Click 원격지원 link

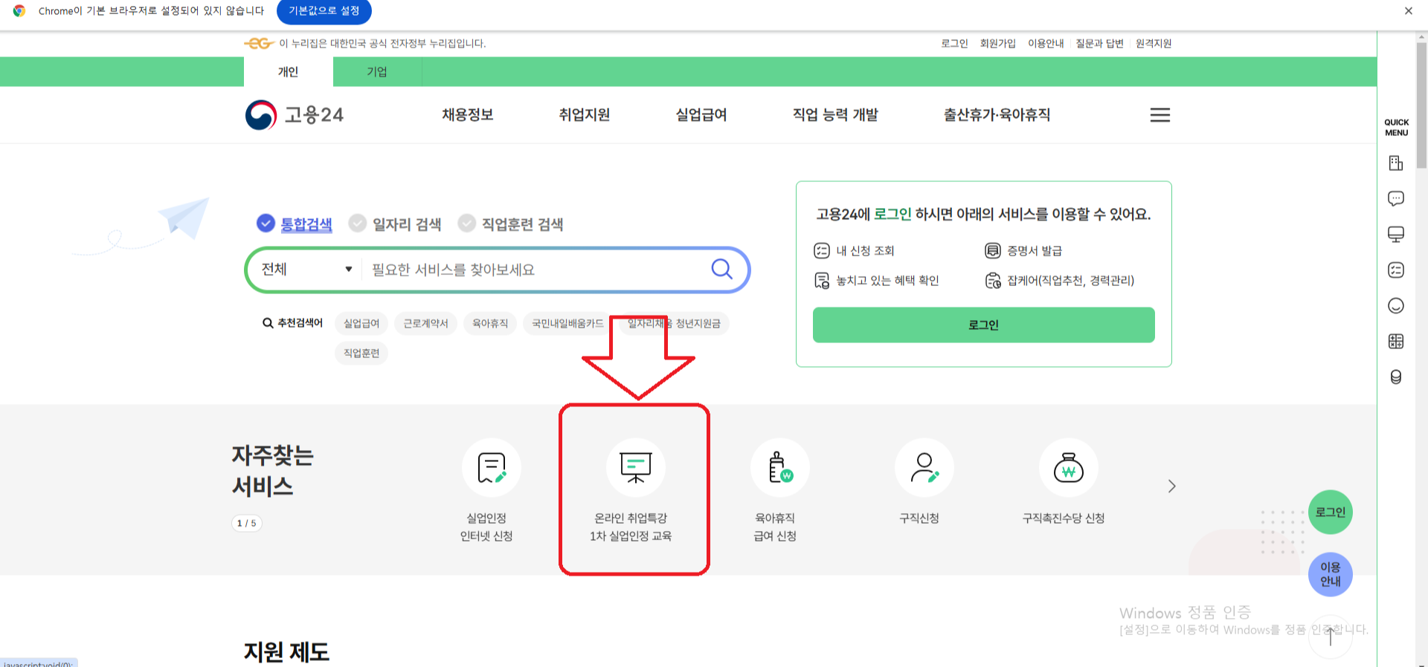(x=1154, y=43)
